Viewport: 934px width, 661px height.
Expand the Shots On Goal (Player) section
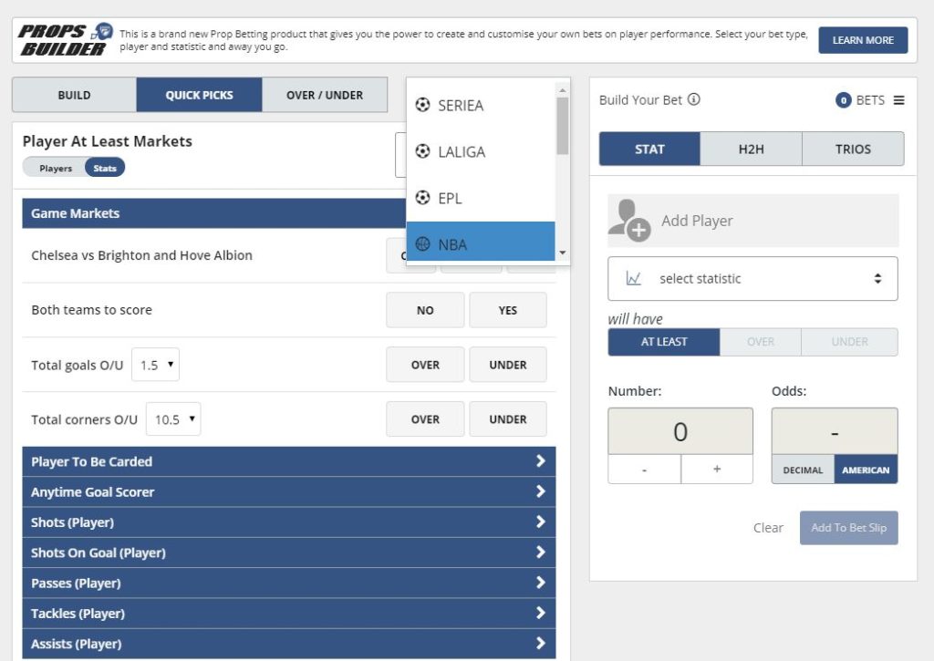289,553
